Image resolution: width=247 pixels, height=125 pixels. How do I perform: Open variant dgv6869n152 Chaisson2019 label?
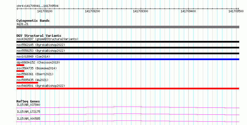pyautogui.click(x=38, y=62)
